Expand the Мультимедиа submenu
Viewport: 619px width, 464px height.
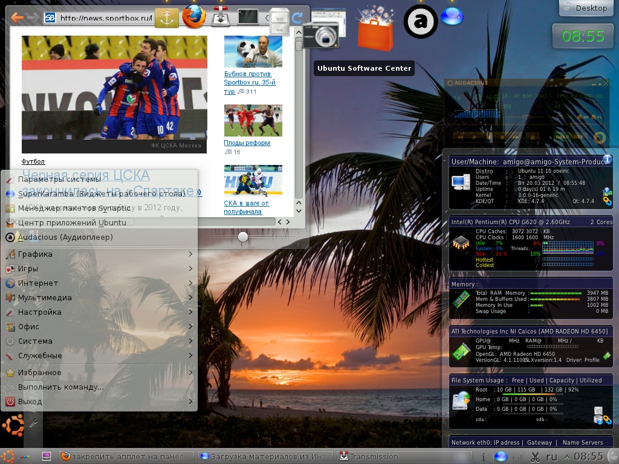click(x=99, y=297)
